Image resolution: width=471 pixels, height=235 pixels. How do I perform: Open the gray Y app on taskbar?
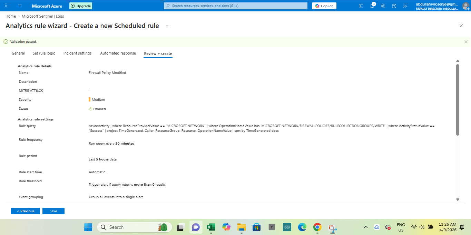click(272, 227)
